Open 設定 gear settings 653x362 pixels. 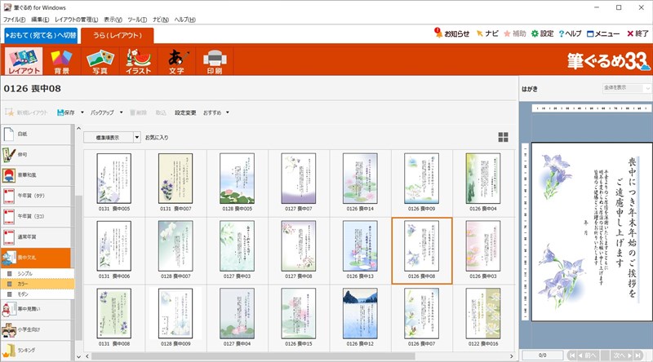(542, 33)
